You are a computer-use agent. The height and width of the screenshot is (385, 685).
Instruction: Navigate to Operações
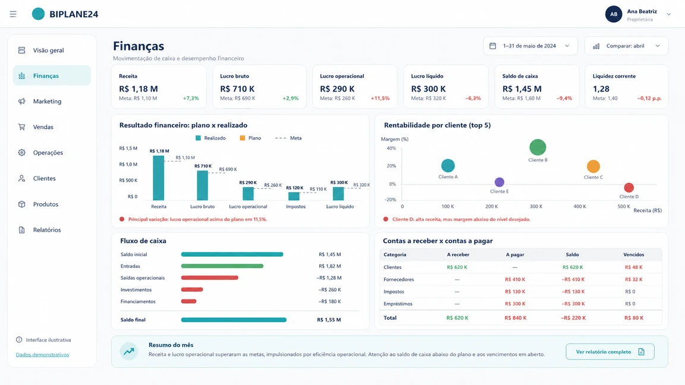52,153
